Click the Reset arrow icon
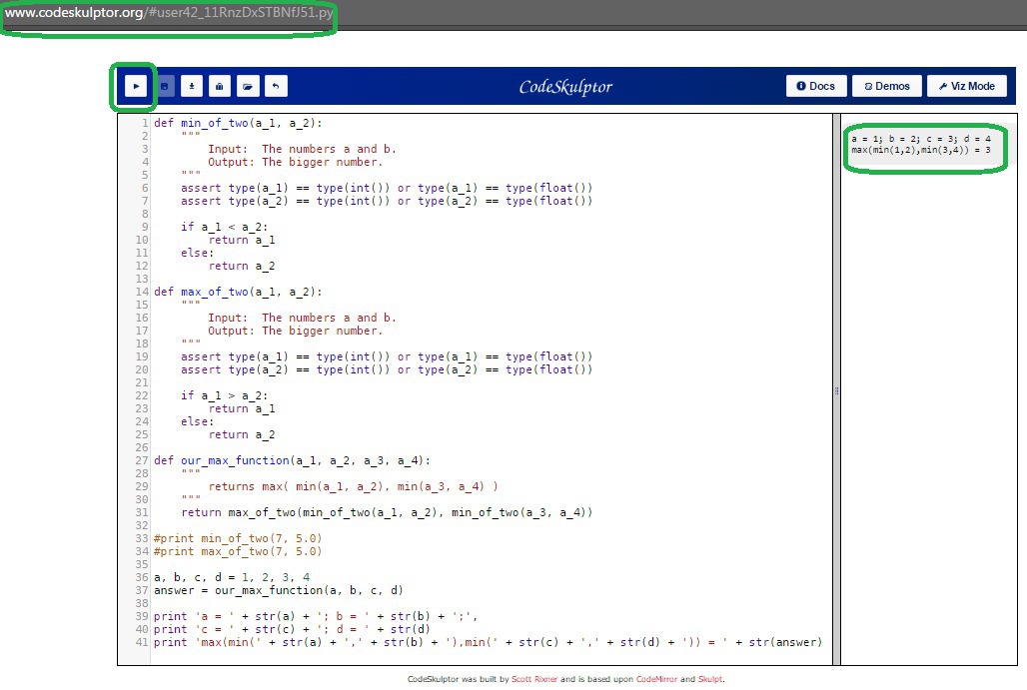 276,86
